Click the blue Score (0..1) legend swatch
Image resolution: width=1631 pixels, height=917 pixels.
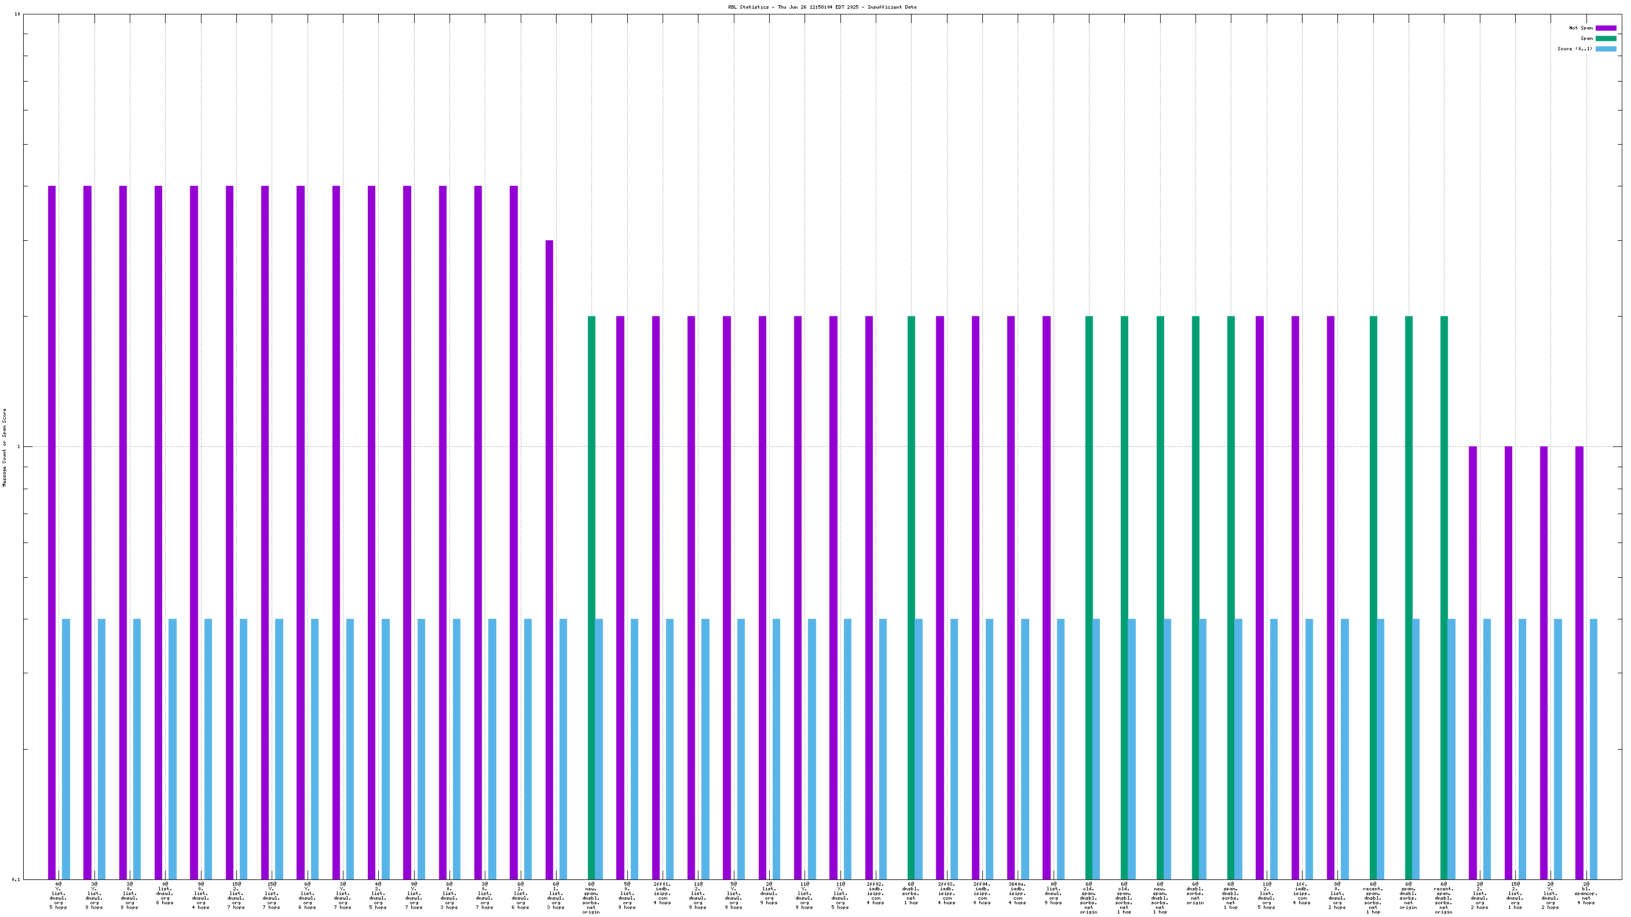point(1605,49)
